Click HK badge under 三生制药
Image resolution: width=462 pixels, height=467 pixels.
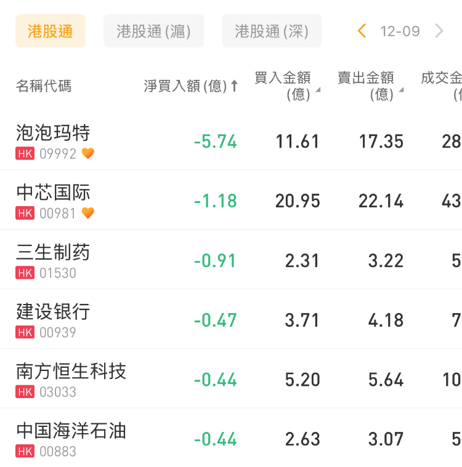(x=25, y=273)
